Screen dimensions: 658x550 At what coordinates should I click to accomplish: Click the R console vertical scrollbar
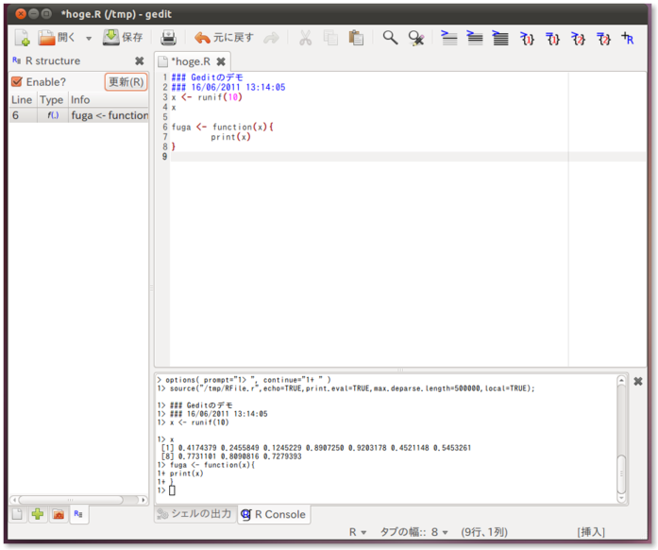click(x=620, y=473)
